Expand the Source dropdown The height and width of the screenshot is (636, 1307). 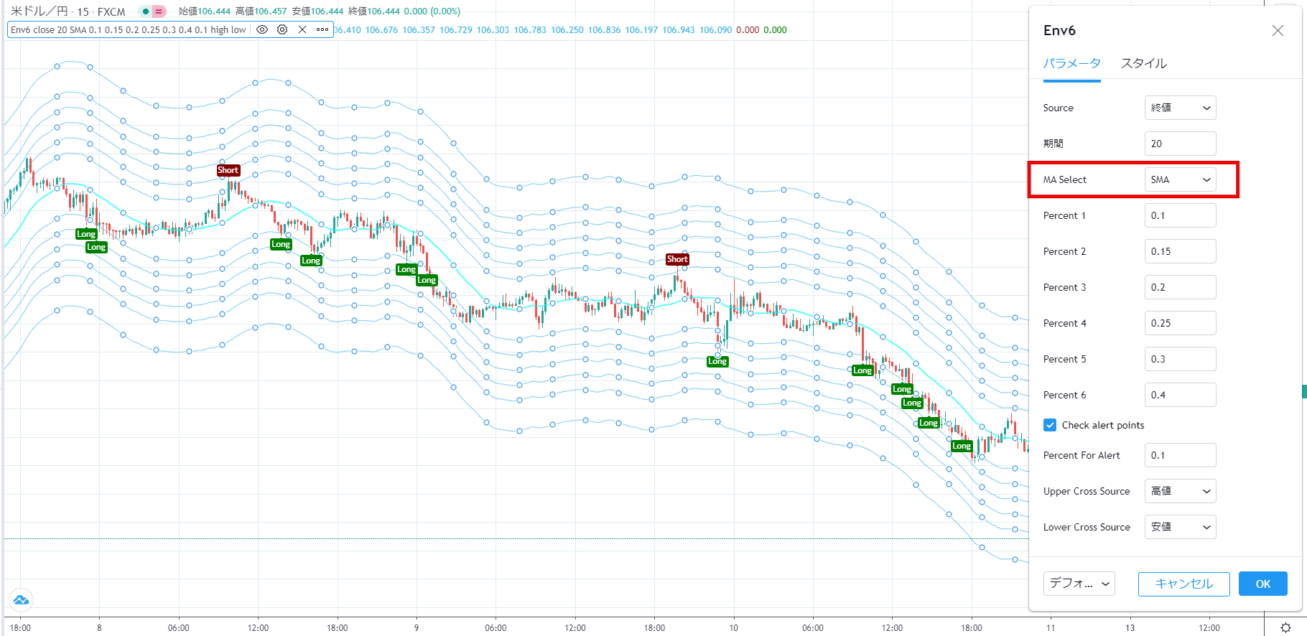click(x=1180, y=108)
